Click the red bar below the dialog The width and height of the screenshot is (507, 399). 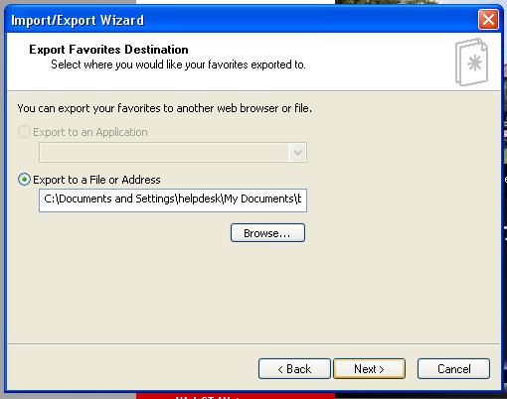click(236, 396)
